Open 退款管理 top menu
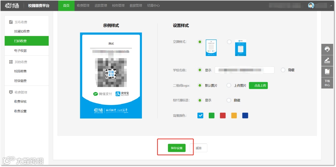 coord(101,6)
